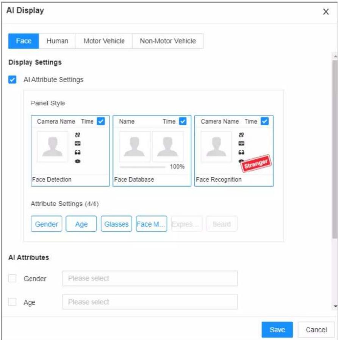This screenshot has height=340, width=338.
Task: Click Name text in Face Database panel
Action: click(127, 121)
